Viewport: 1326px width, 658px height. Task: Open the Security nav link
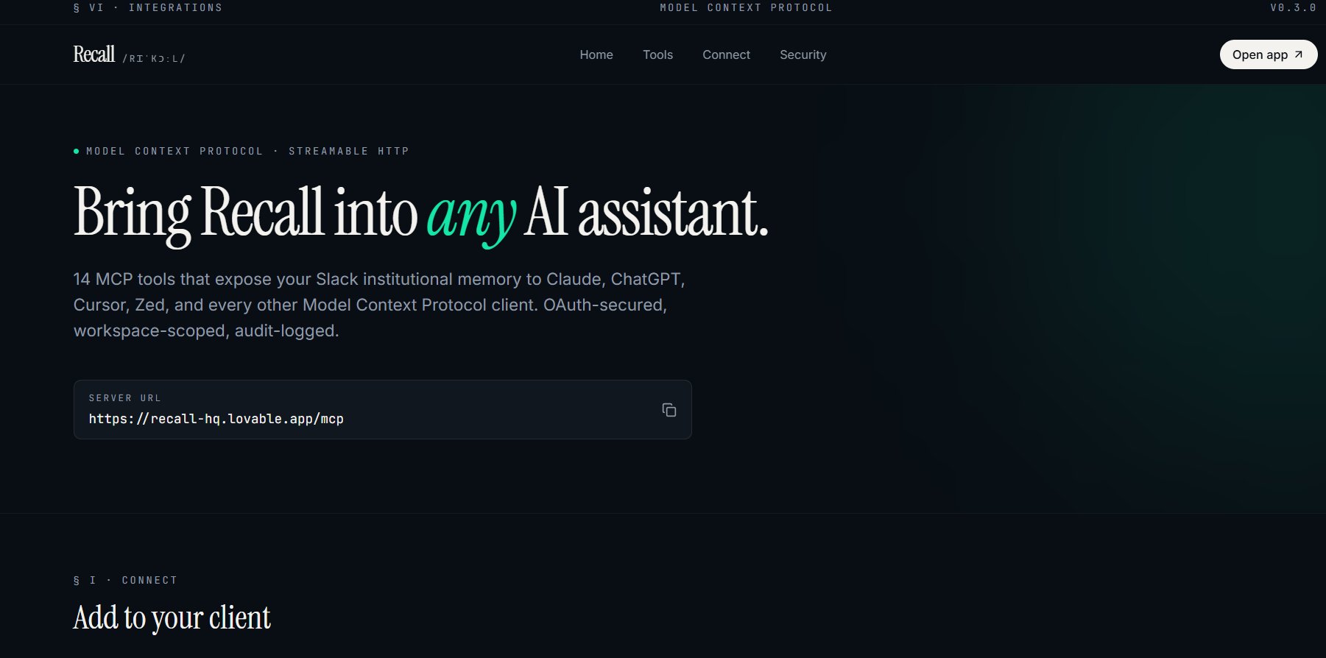click(803, 54)
